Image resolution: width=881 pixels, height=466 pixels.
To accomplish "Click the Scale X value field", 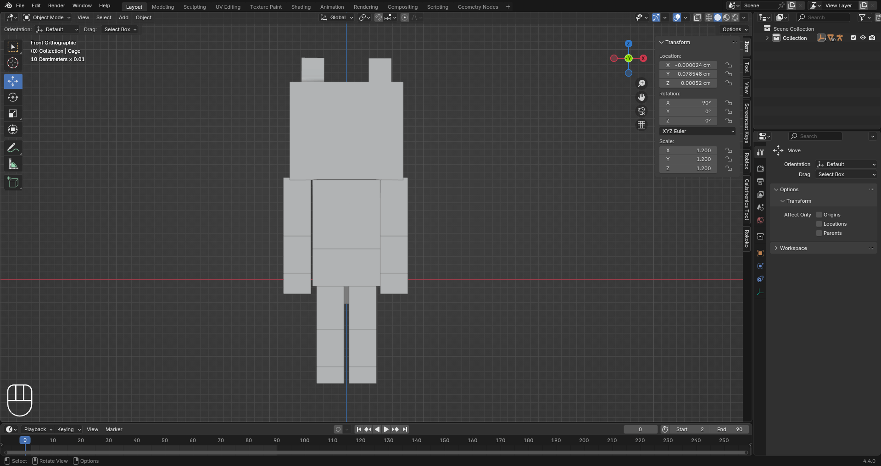I will pyautogui.click(x=688, y=150).
